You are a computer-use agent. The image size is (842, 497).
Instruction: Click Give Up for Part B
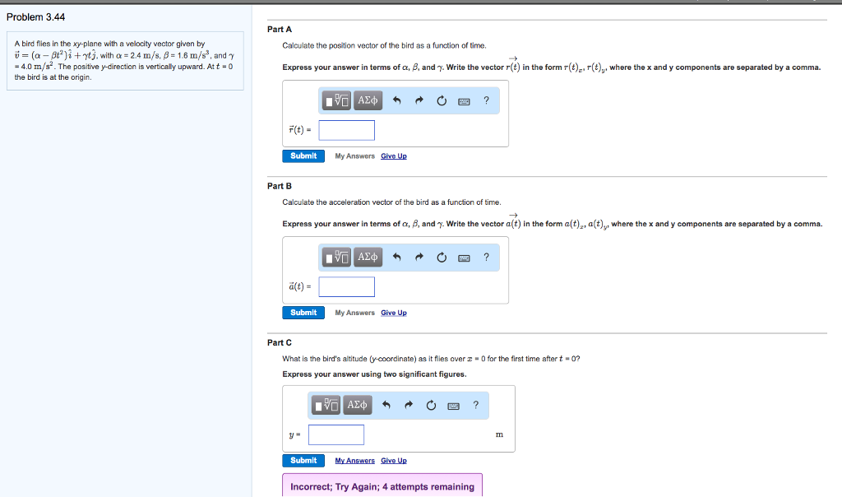pyautogui.click(x=394, y=313)
